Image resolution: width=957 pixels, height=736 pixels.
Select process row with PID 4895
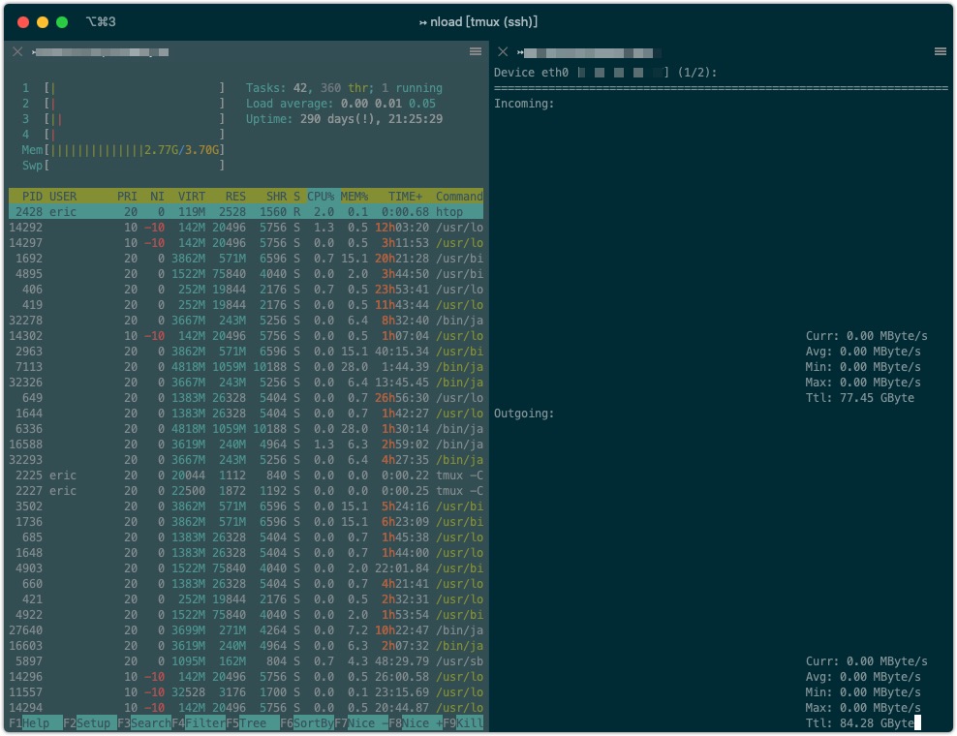(x=246, y=274)
